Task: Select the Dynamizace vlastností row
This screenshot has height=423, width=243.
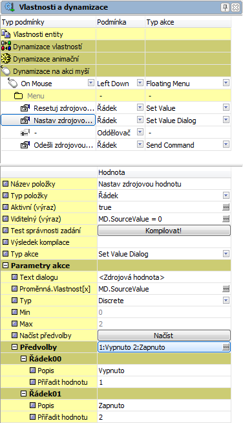Action: tap(116, 47)
